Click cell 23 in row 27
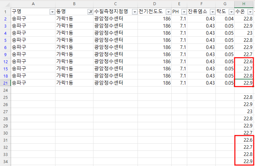 249,112
